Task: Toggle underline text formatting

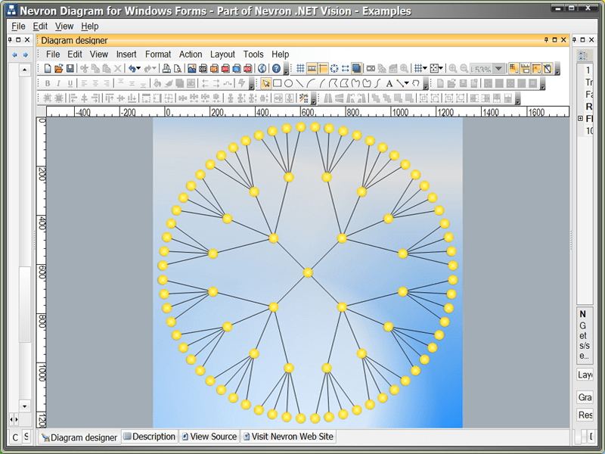Action: coord(70,84)
